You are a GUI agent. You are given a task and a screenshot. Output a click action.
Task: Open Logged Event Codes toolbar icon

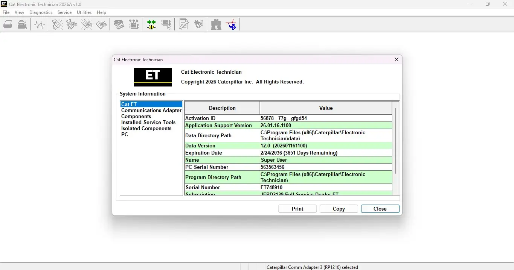pos(101,24)
